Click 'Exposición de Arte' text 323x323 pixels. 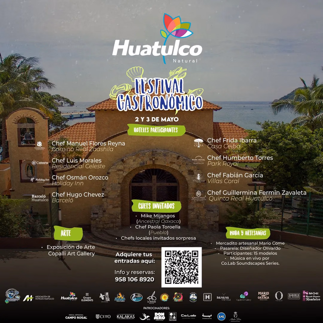71,247
